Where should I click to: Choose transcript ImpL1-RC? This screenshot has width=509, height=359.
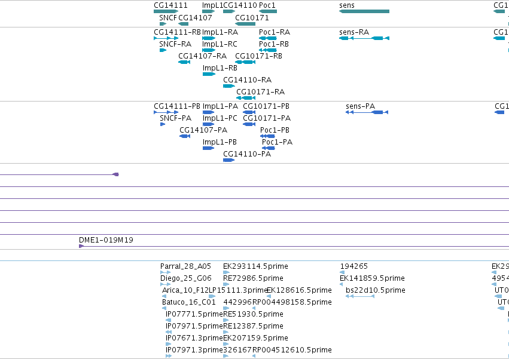click(x=209, y=50)
